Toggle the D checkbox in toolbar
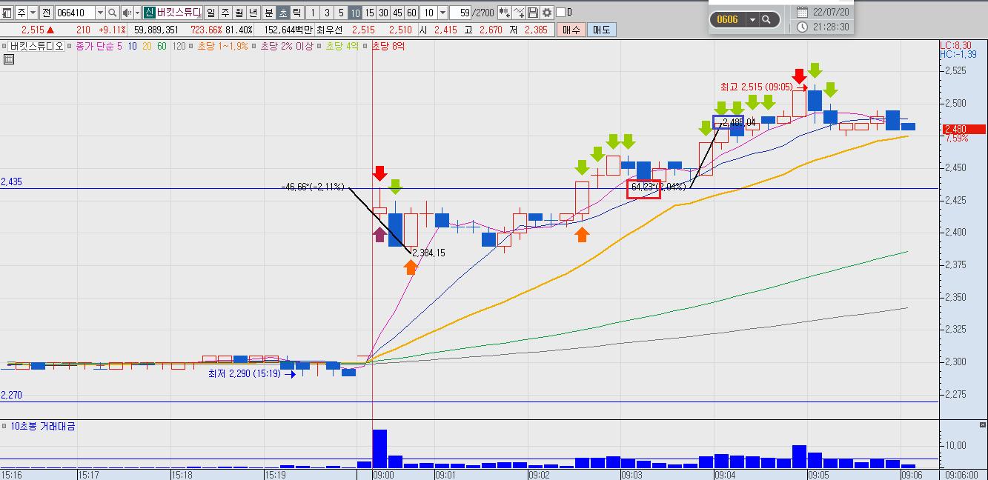 560,13
